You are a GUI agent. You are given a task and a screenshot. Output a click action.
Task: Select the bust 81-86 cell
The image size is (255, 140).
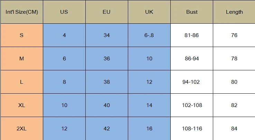point(192,35)
